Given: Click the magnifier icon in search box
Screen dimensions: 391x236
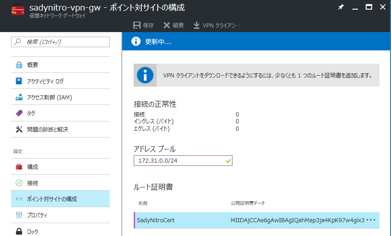Looking at the screenshot, I should click(x=17, y=42).
